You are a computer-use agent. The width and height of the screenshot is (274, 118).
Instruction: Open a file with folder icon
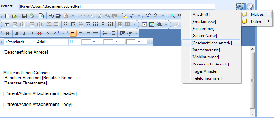[15, 16]
